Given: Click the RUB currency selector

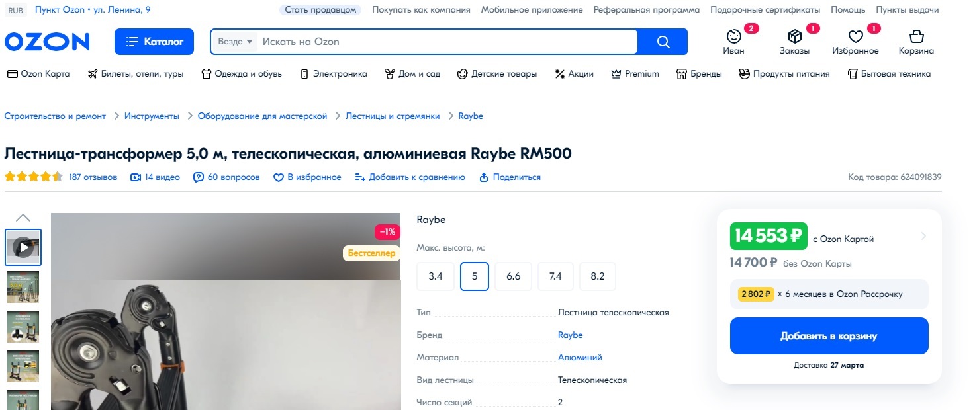Looking at the screenshot, I should (15, 10).
